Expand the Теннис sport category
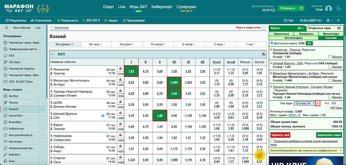 (x=42, y=103)
